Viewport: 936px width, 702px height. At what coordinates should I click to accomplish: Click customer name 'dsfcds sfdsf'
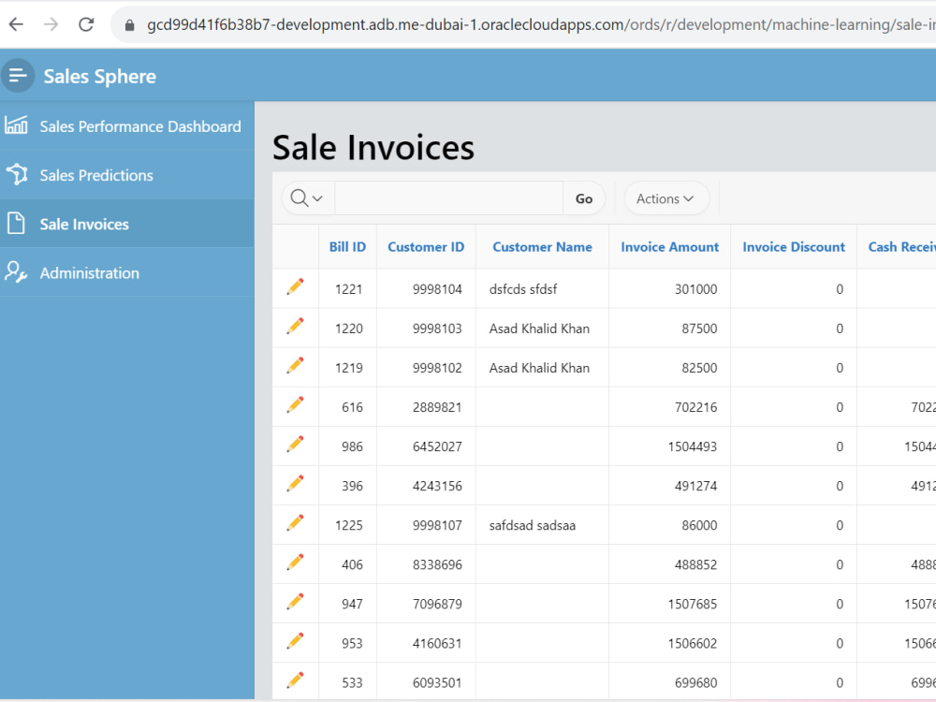(x=523, y=289)
